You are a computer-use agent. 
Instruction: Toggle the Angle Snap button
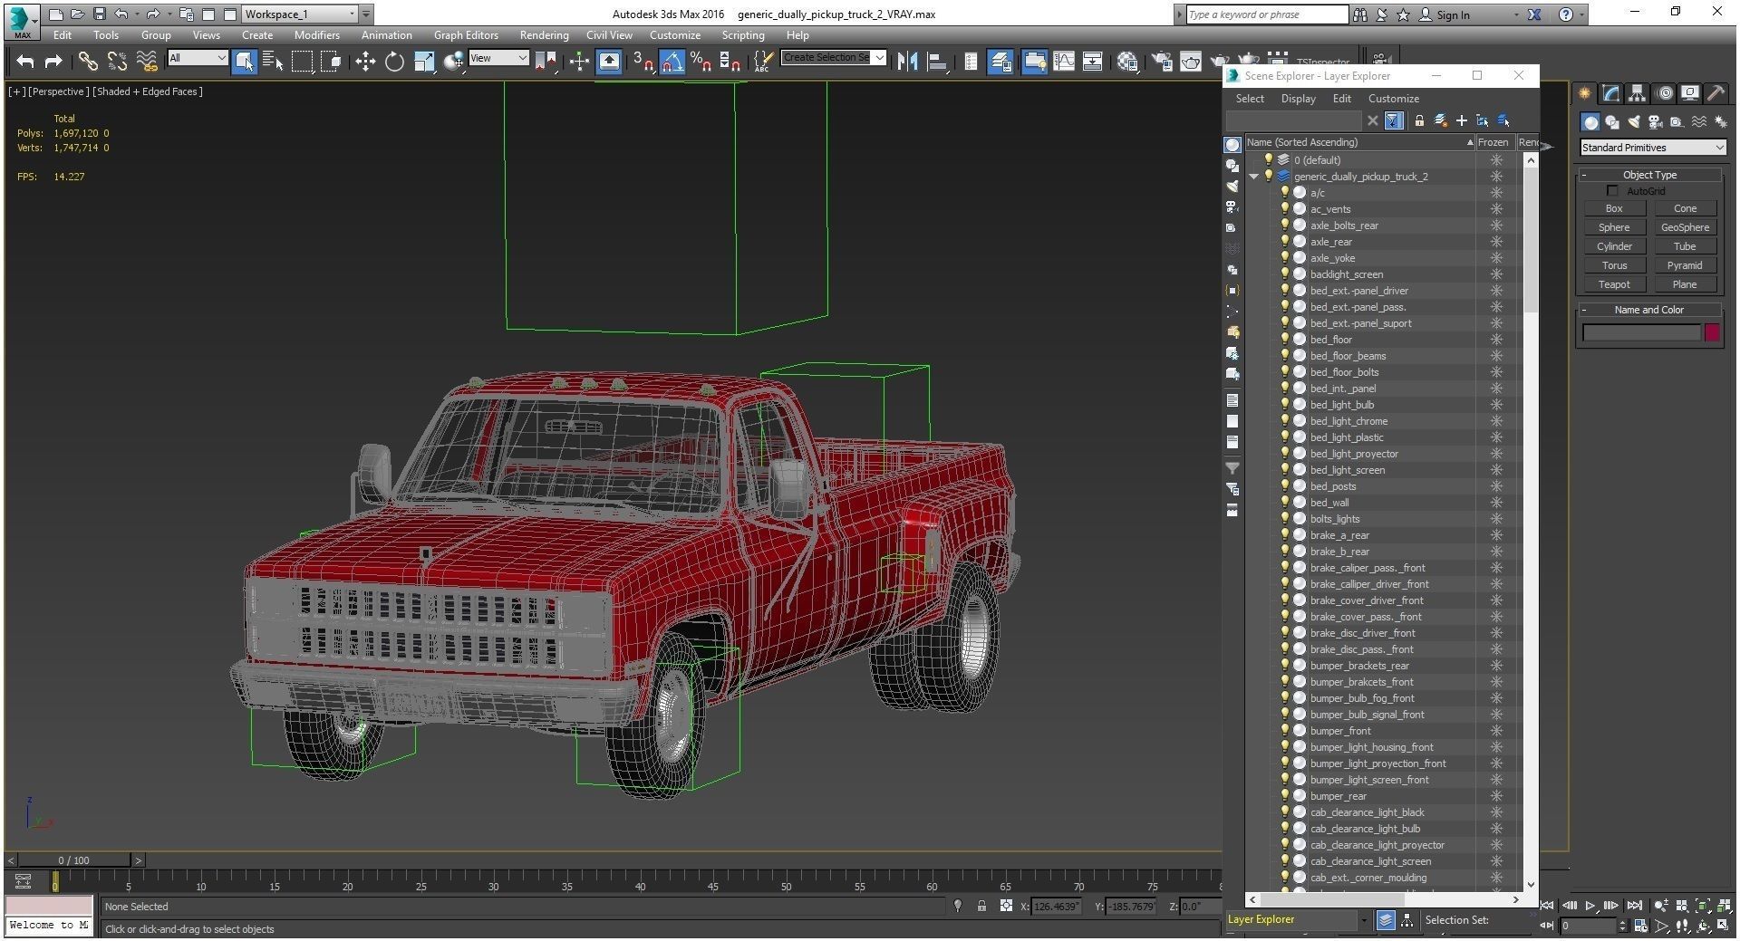[x=672, y=62]
